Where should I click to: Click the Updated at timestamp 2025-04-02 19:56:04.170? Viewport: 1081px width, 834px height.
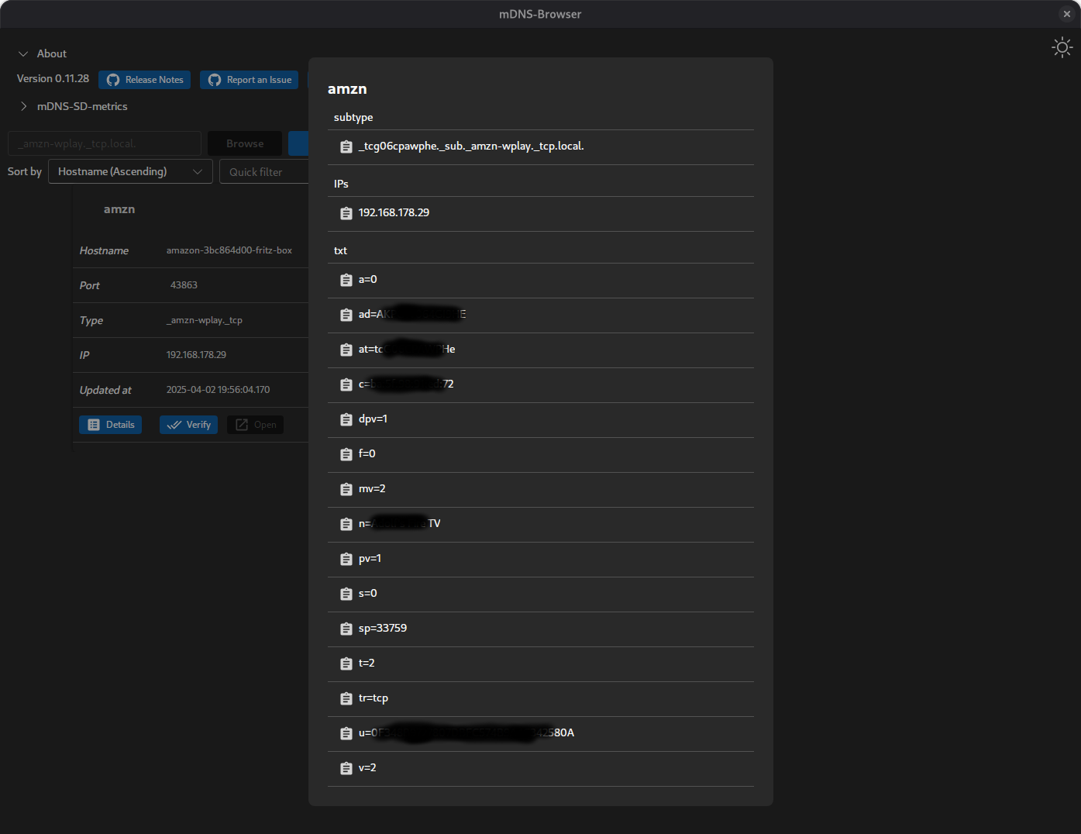click(219, 390)
